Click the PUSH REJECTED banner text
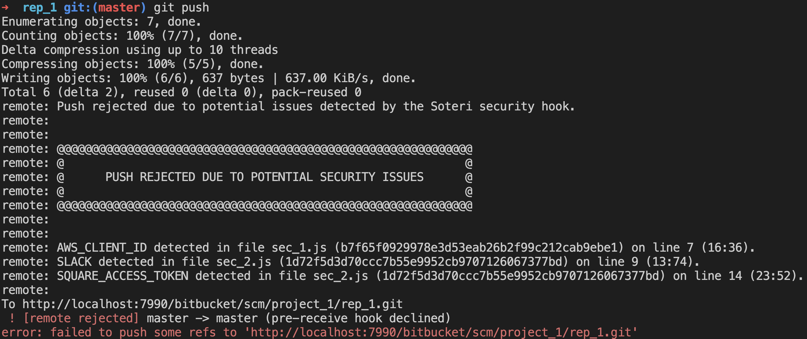Viewport: 807px width, 339px height. pyautogui.click(x=264, y=177)
